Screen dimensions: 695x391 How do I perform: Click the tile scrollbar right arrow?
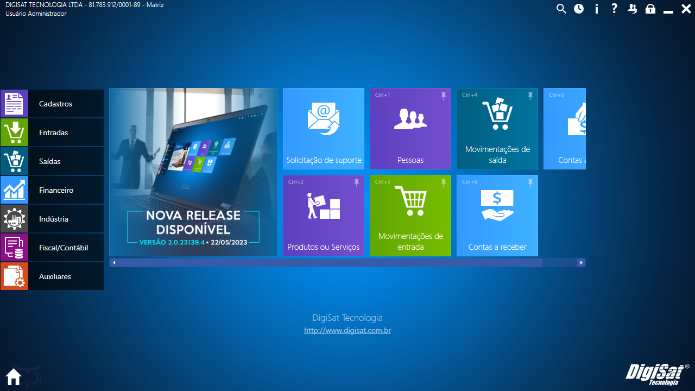(581, 263)
